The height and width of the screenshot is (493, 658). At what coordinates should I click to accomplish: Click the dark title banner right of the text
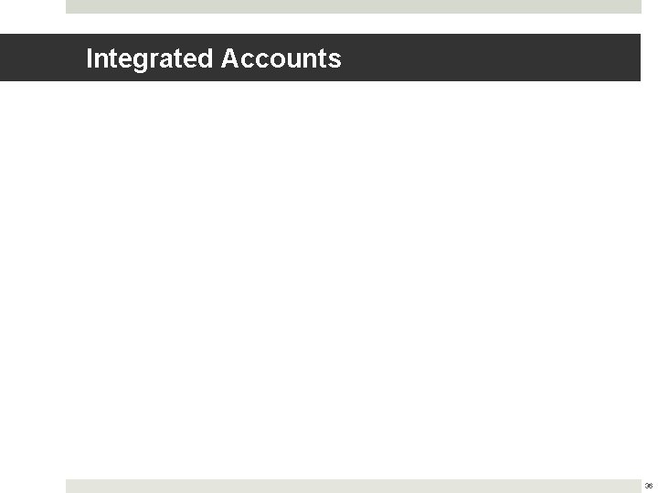click(x=493, y=58)
